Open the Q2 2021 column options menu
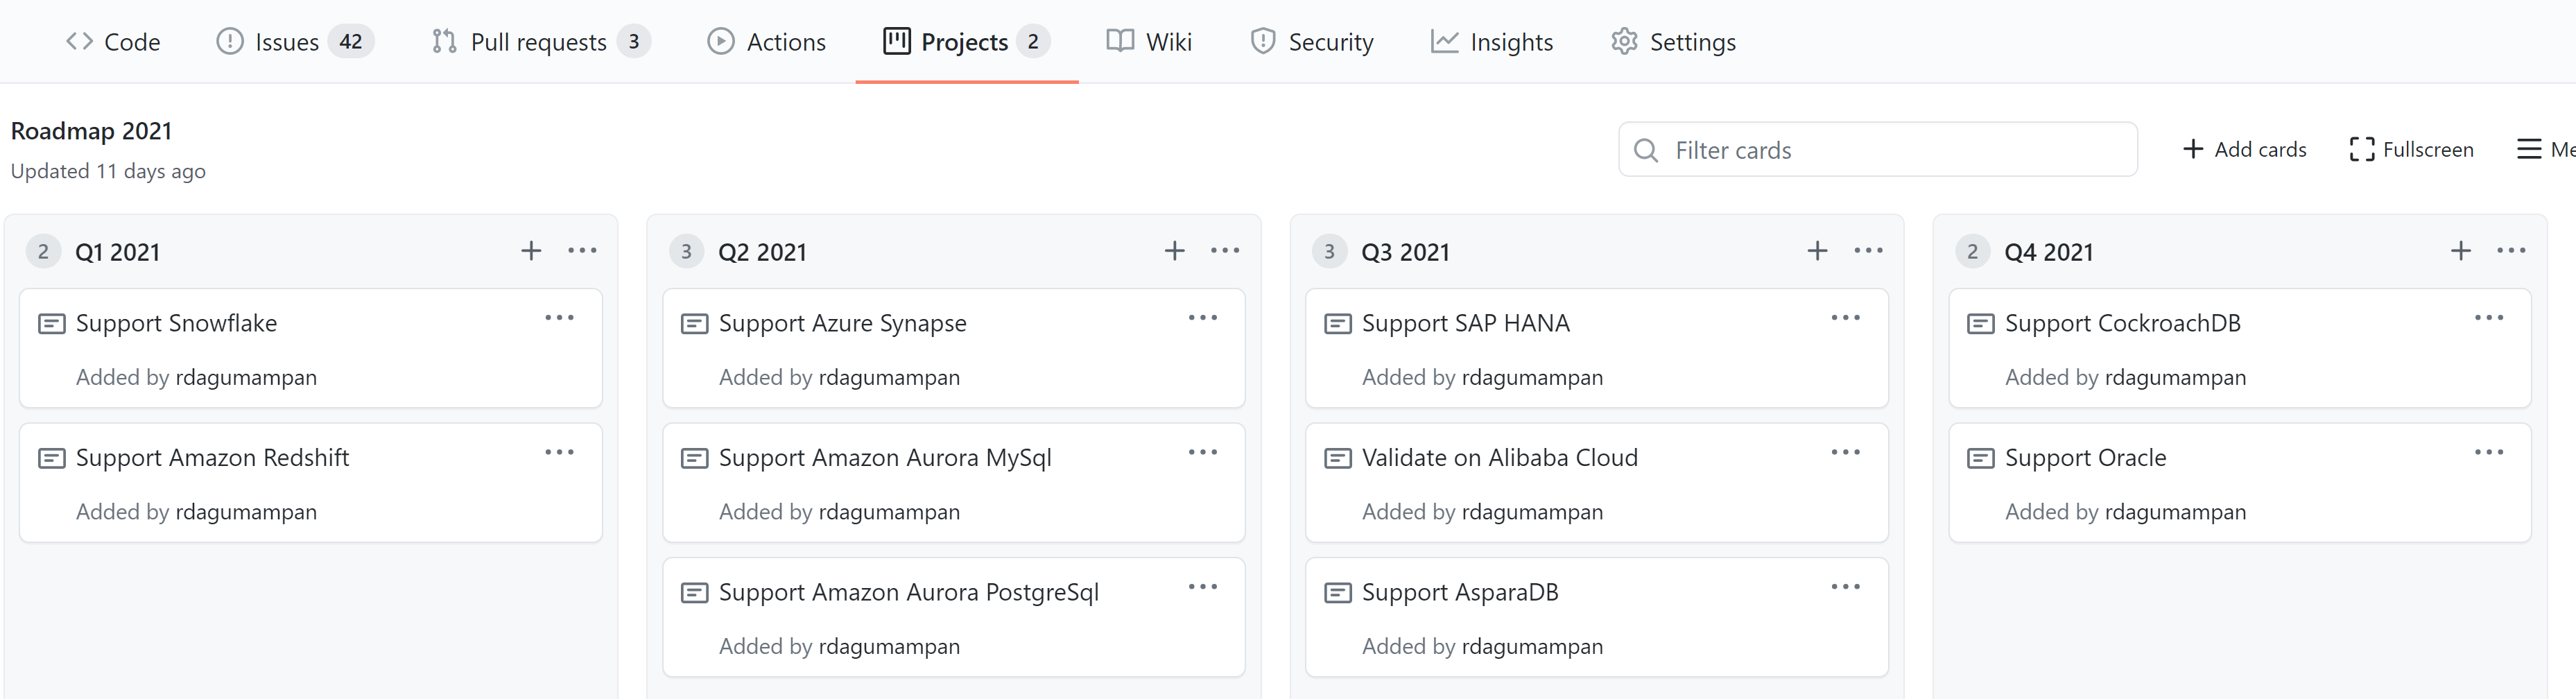 click(1225, 251)
